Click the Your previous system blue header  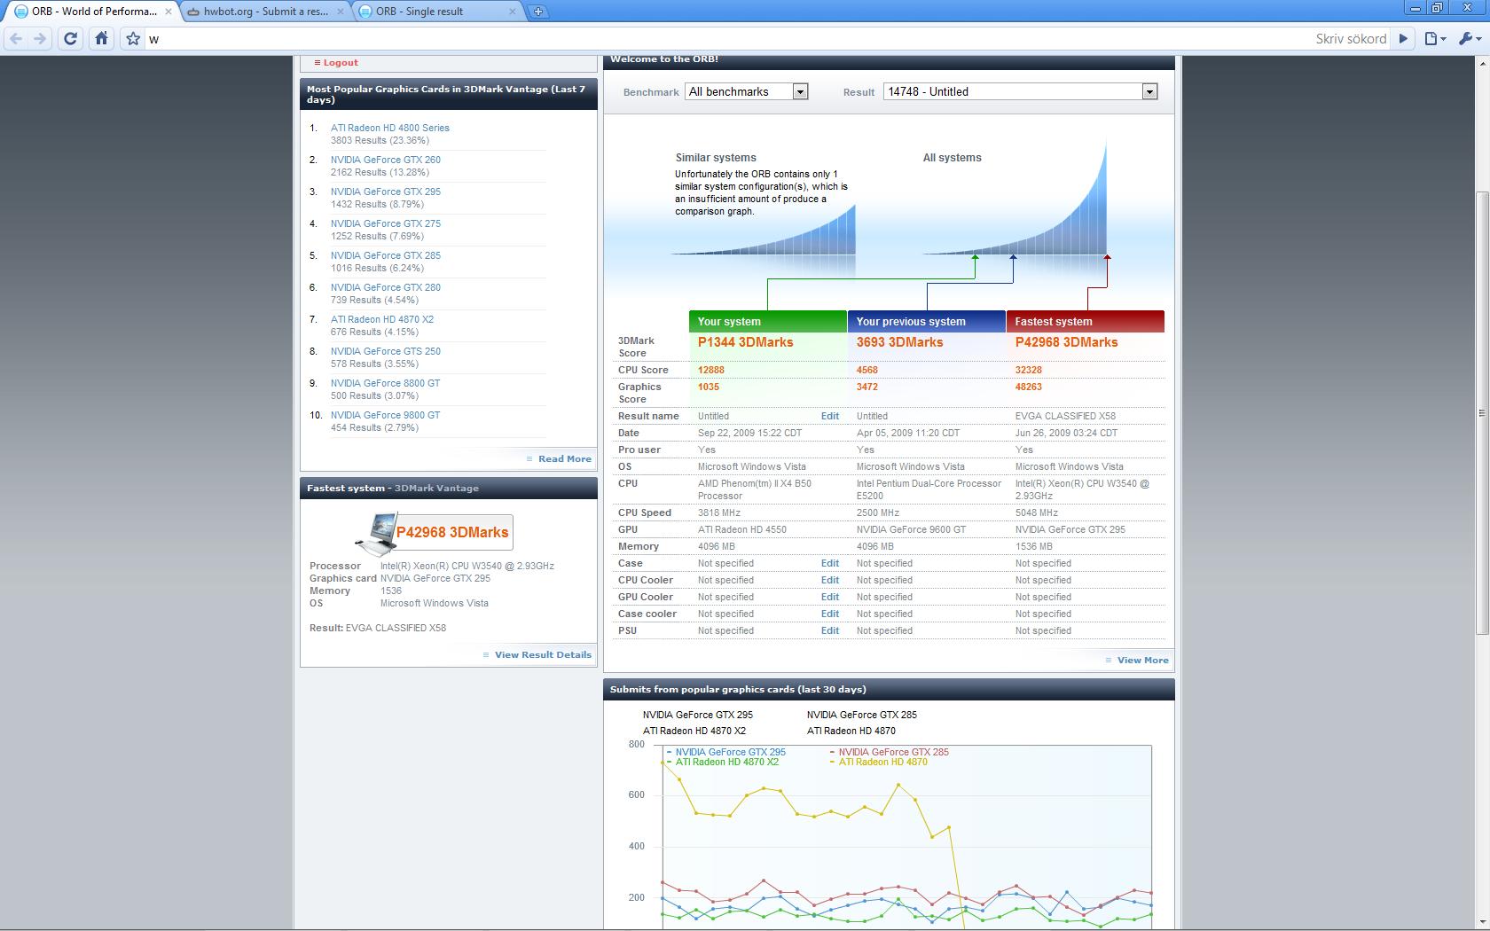pyautogui.click(x=927, y=322)
